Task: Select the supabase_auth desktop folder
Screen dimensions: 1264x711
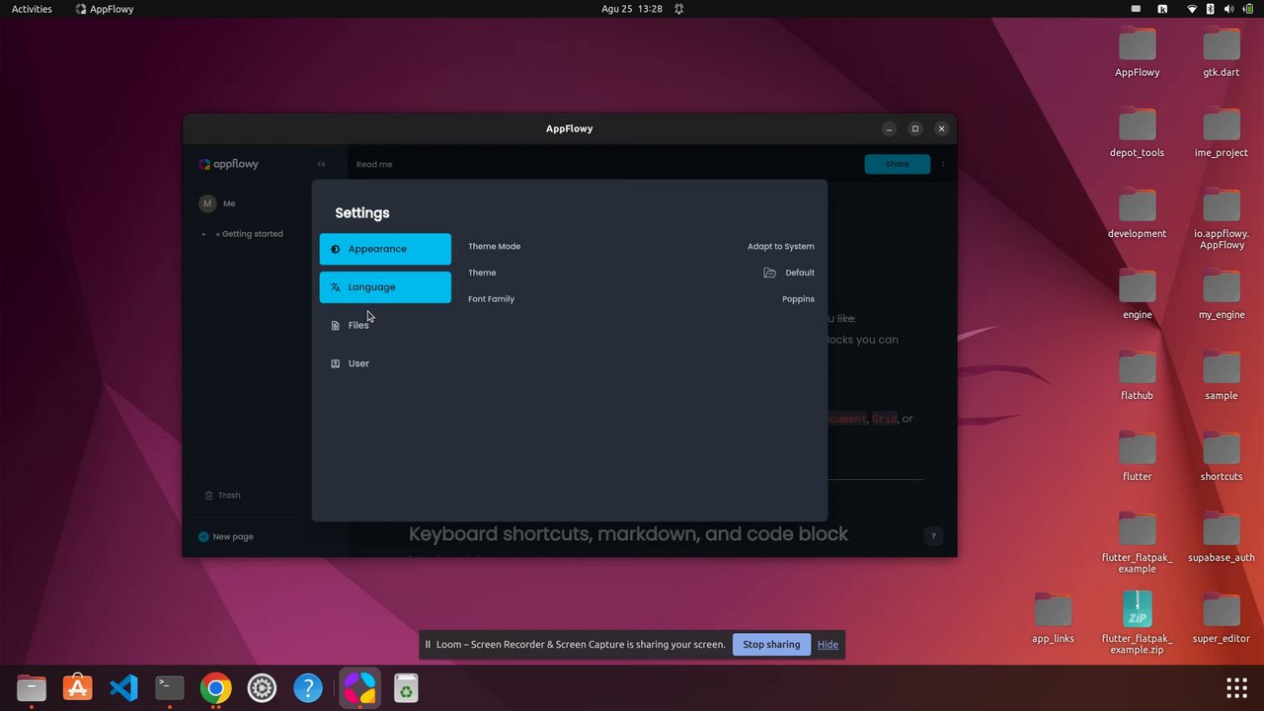Action: point(1222,538)
